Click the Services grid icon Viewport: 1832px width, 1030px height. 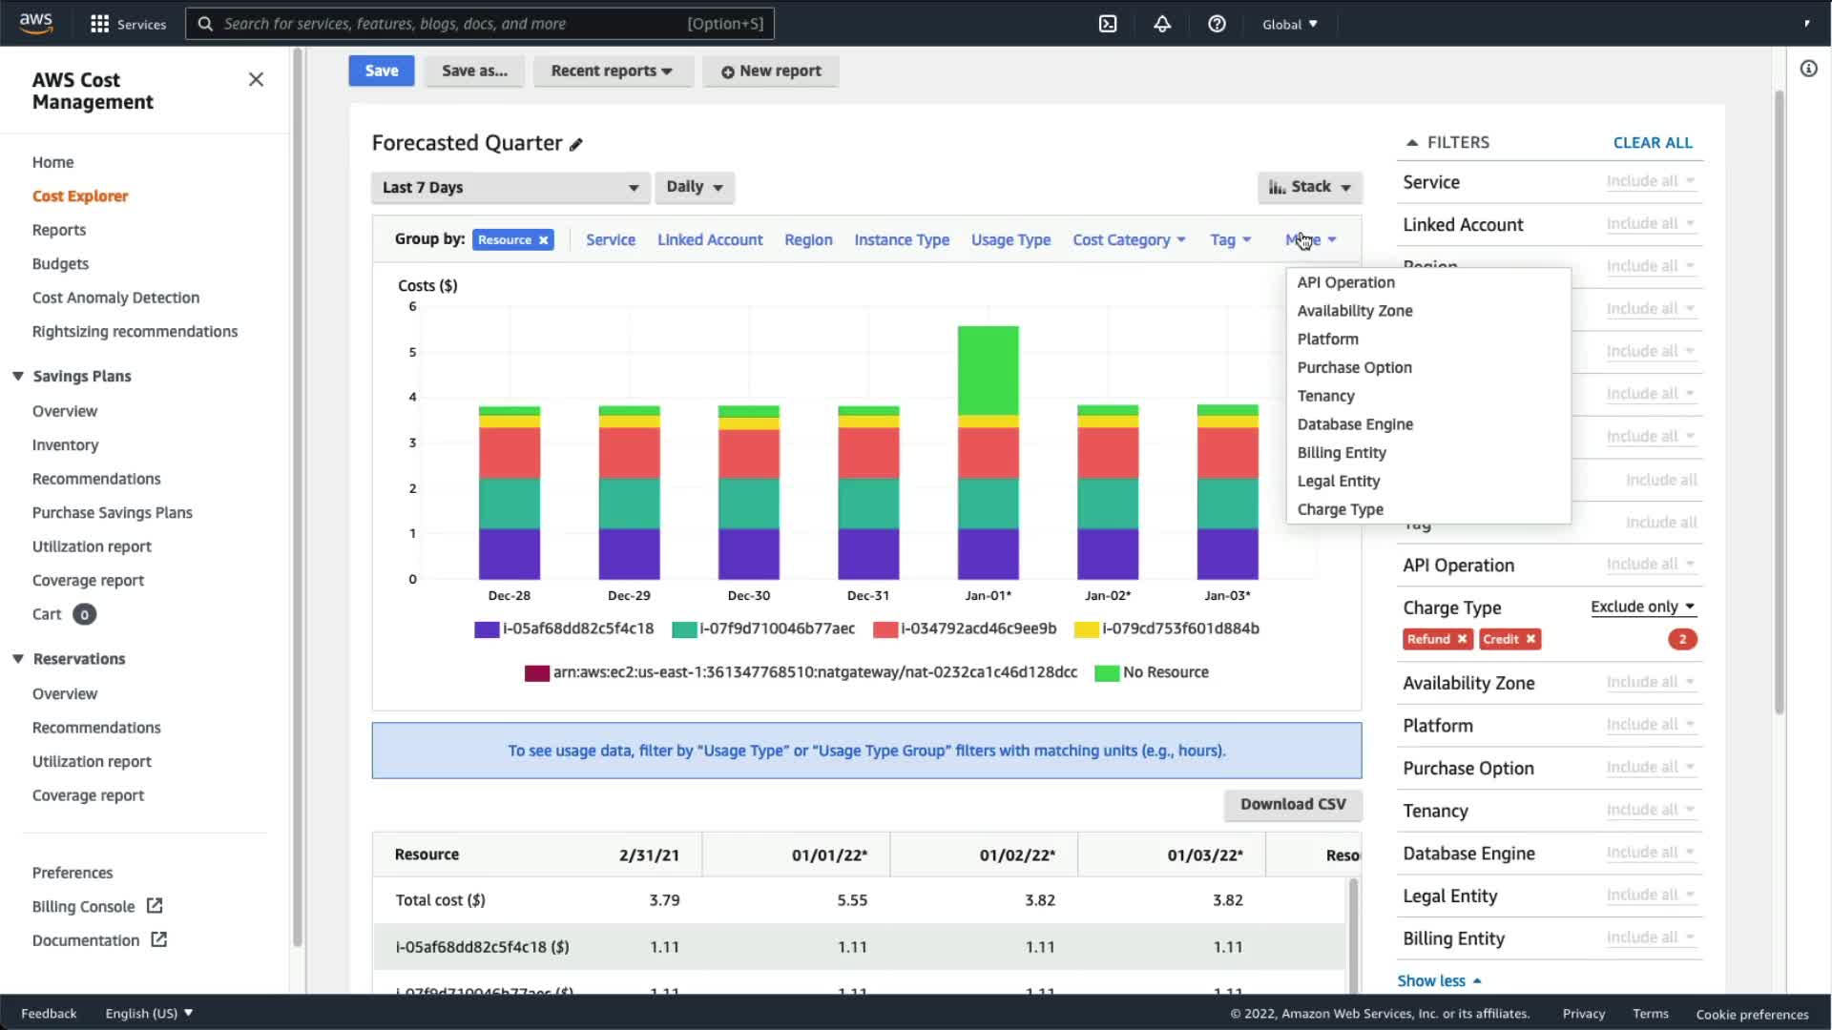coord(99,24)
